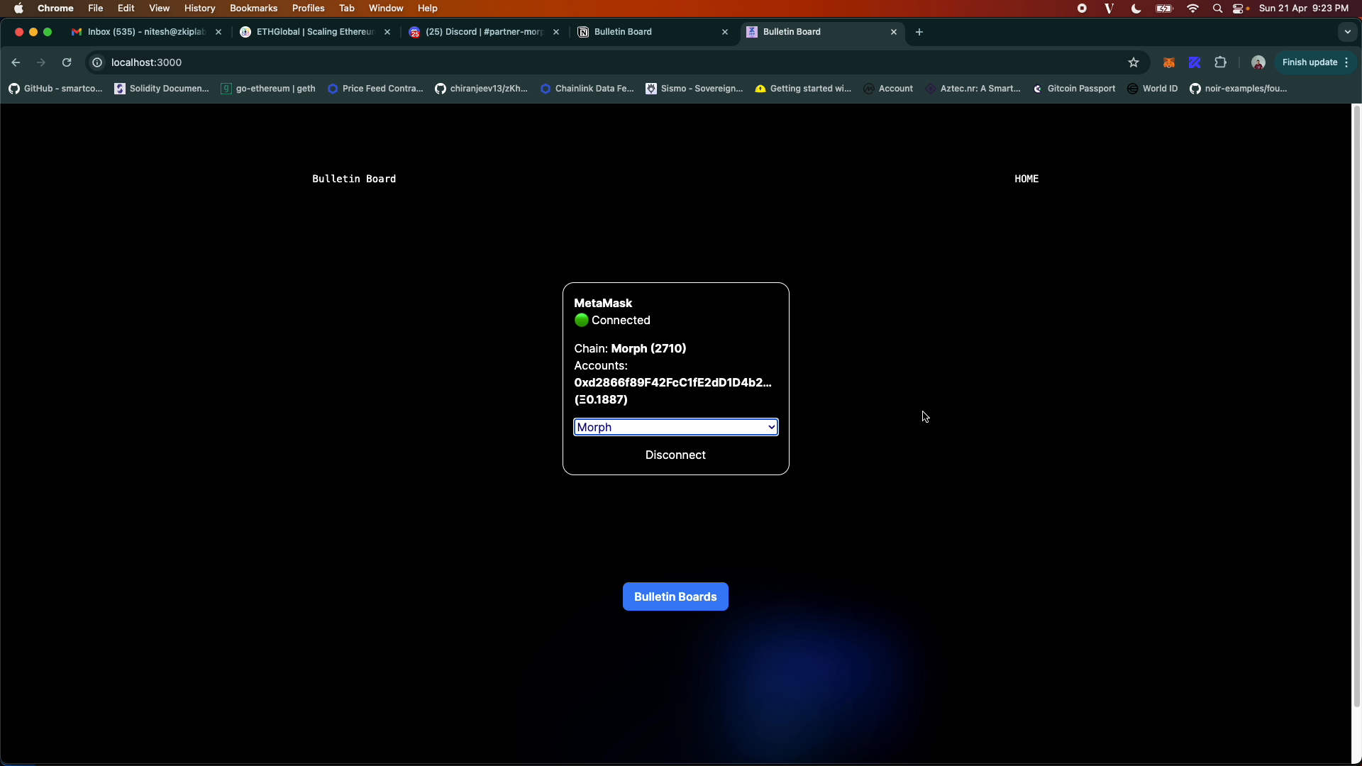
Task: Open the chiranjeev13/zKh... bookmark
Action: pos(482,89)
